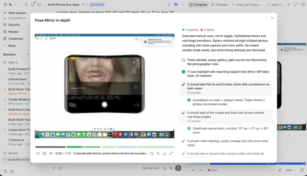Open notifications bell
Viewport: 307px width, 176px height.
click(x=32, y=5)
